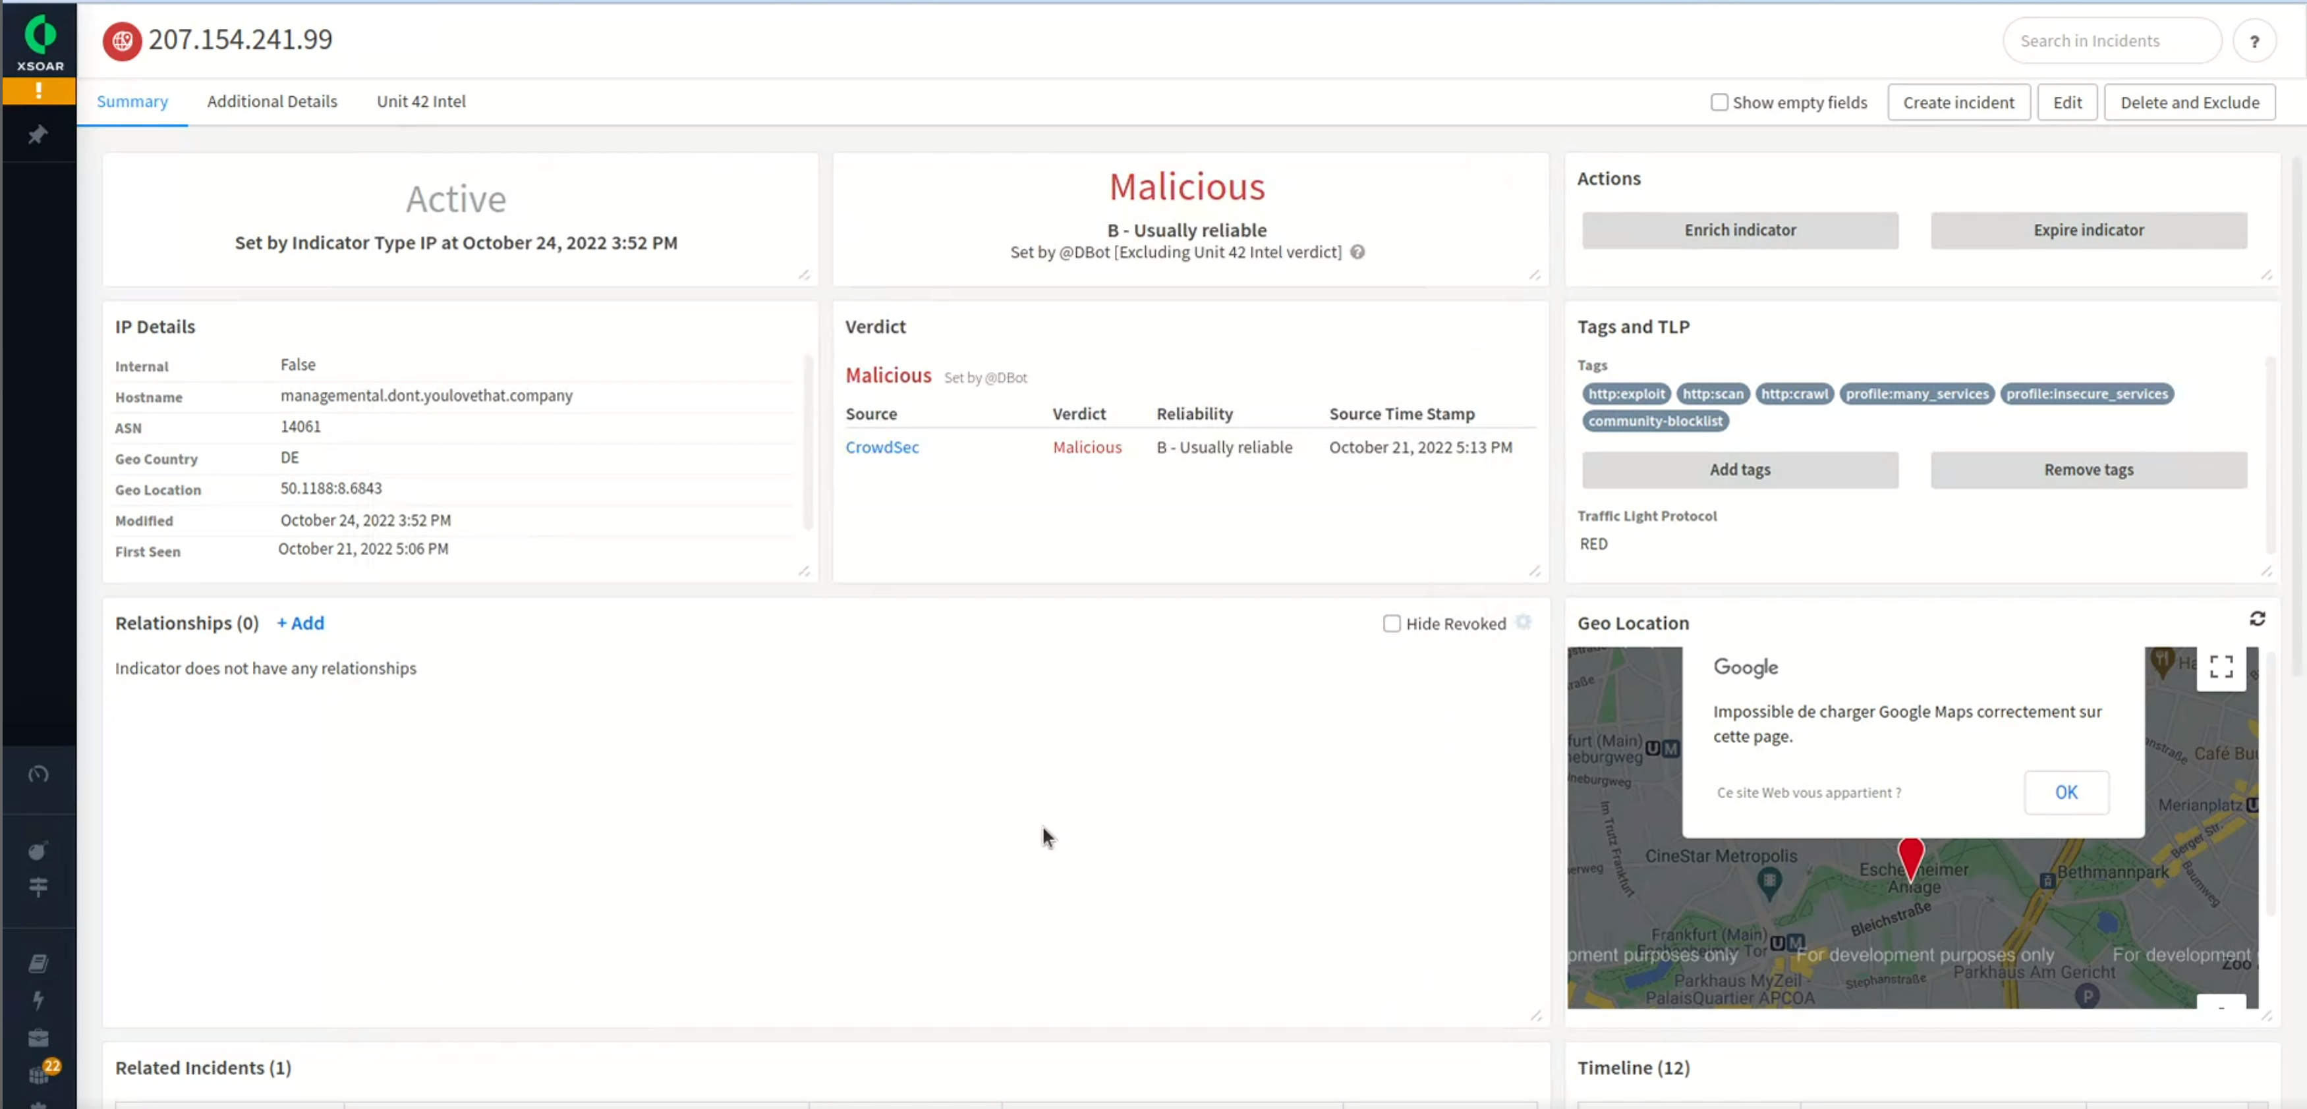Open the pinned items sidebar icon

click(x=40, y=134)
